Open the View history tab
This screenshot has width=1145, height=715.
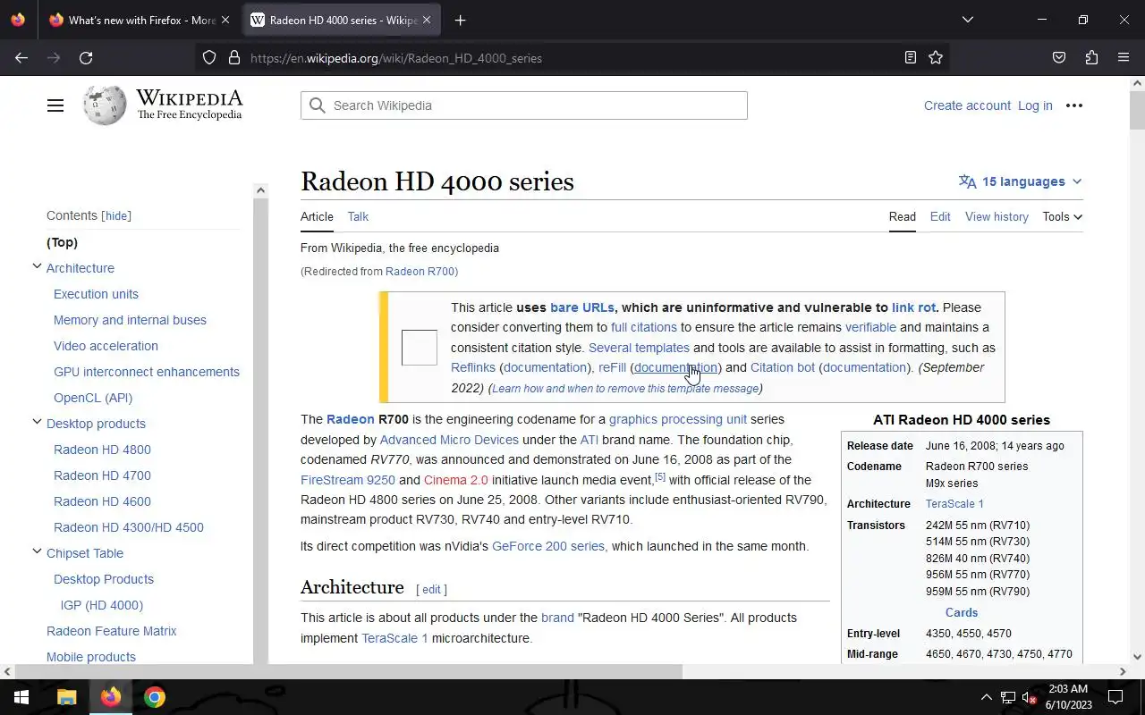pos(997,216)
